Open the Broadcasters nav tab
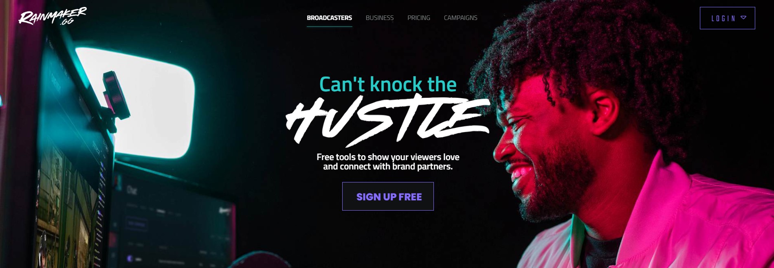 click(x=329, y=18)
